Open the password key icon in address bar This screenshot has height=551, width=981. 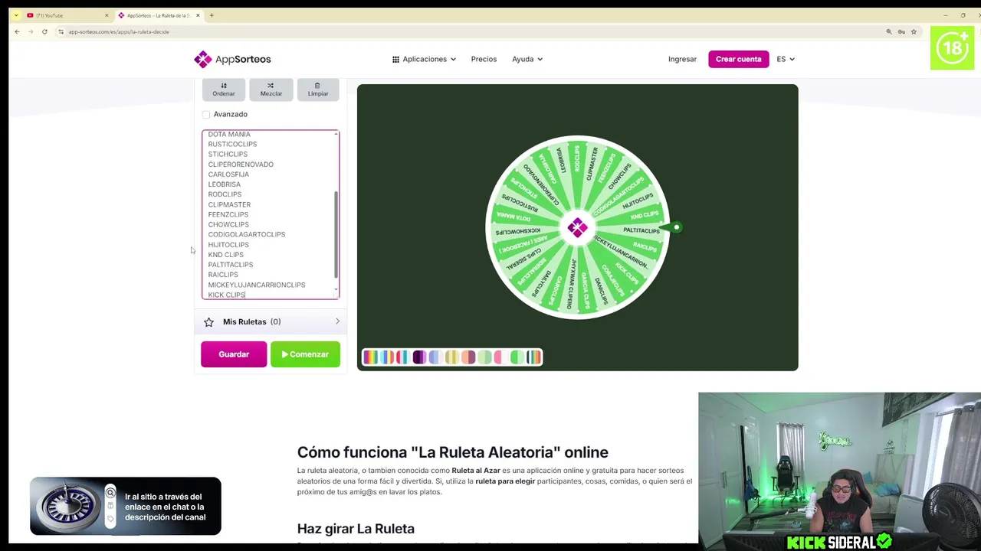pos(901,31)
